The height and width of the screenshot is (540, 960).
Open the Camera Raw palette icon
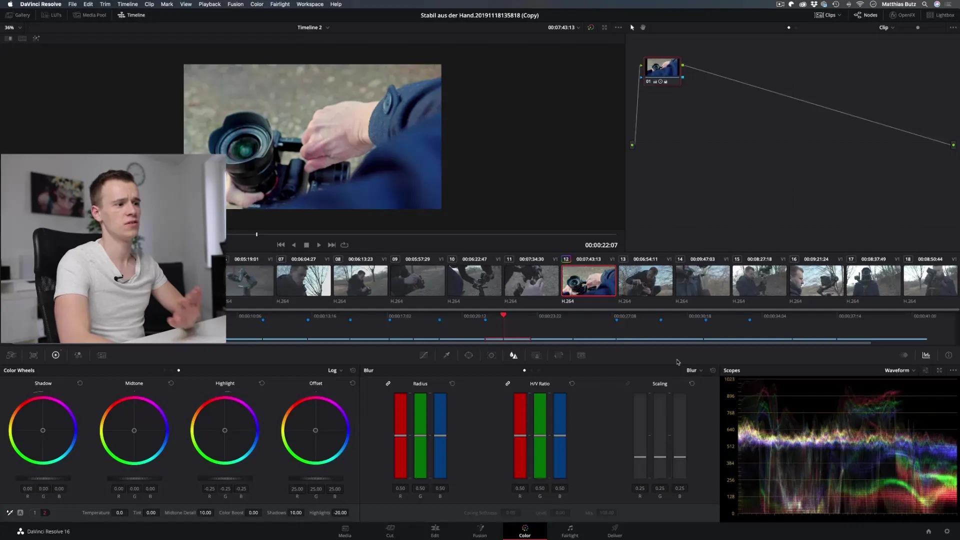pyautogui.click(x=11, y=355)
